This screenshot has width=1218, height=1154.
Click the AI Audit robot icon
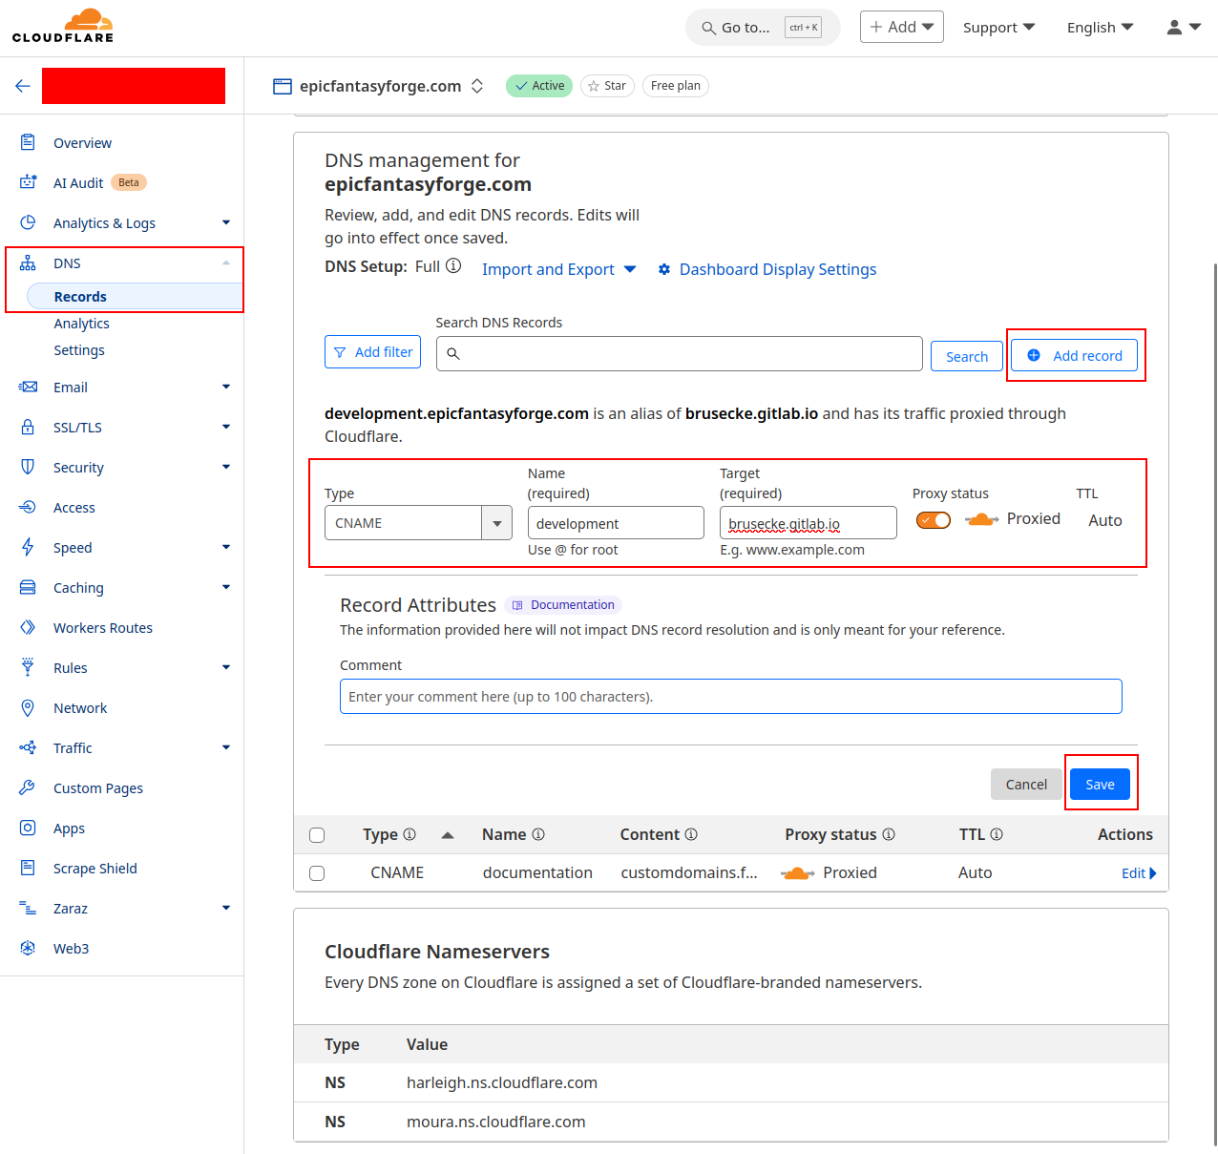pos(28,182)
